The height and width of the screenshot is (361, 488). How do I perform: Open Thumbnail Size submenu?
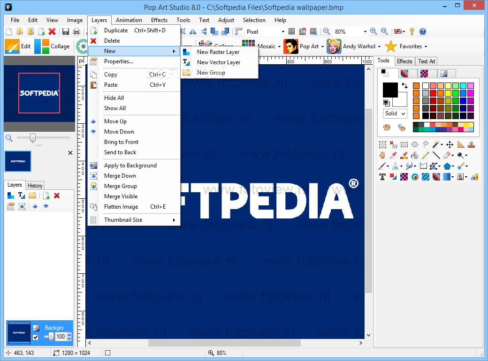coord(134,219)
